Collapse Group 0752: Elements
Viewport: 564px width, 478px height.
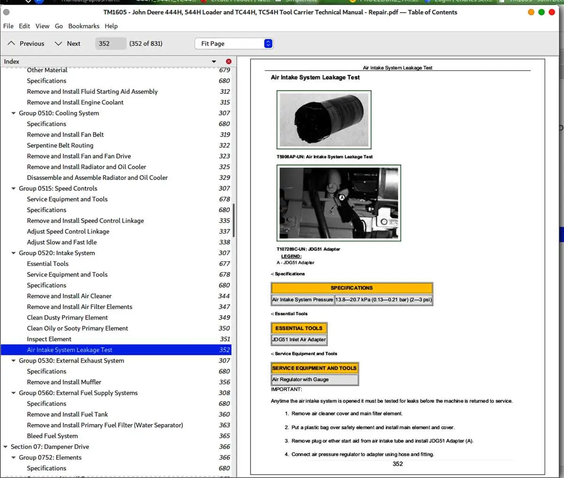pyautogui.click(x=14, y=458)
